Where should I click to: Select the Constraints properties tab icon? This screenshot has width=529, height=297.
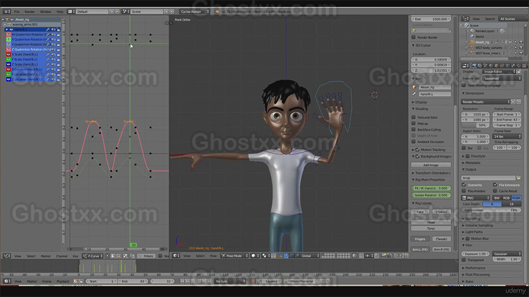(x=503, y=65)
